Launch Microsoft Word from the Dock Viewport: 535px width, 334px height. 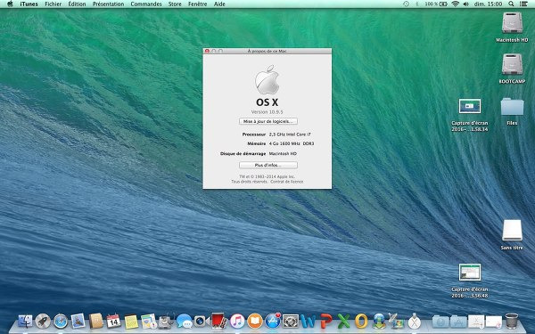tap(309, 322)
